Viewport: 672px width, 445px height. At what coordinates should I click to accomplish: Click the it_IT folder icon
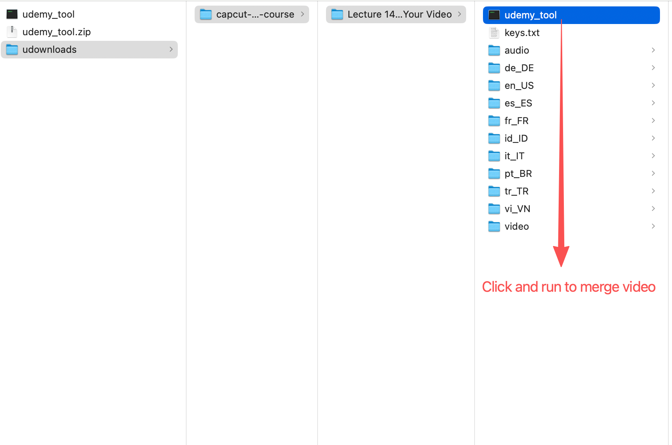point(494,156)
